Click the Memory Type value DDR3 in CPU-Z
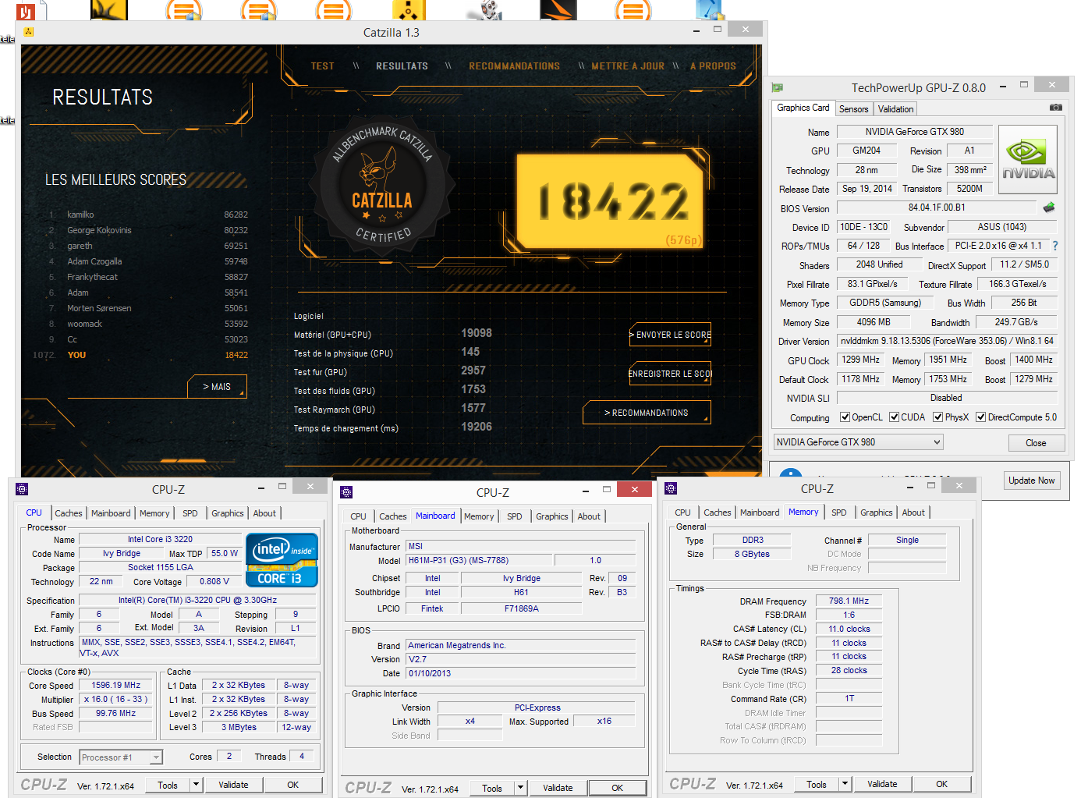The image size is (1088, 798). [753, 540]
